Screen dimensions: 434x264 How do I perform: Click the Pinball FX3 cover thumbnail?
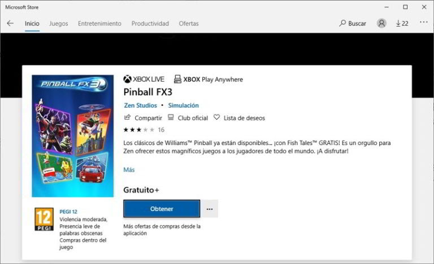click(x=72, y=136)
